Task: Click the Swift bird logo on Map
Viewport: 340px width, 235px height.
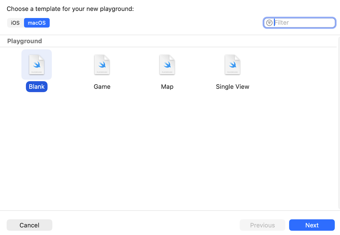Action: (x=167, y=64)
